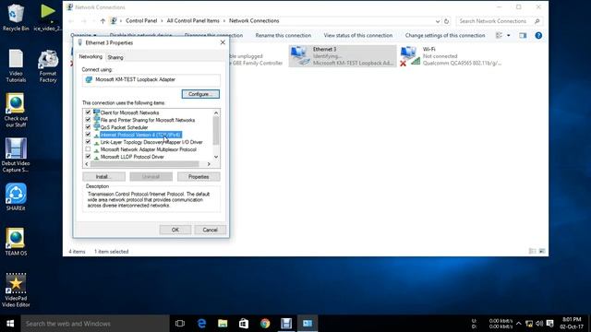Show hidden system tray icons chevron
This screenshot has height=332, width=591.
click(x=519, y=324)
